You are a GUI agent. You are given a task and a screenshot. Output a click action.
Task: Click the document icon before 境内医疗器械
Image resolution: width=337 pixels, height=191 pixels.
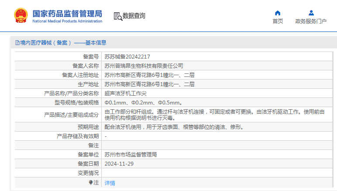click(x=17, y=42)
